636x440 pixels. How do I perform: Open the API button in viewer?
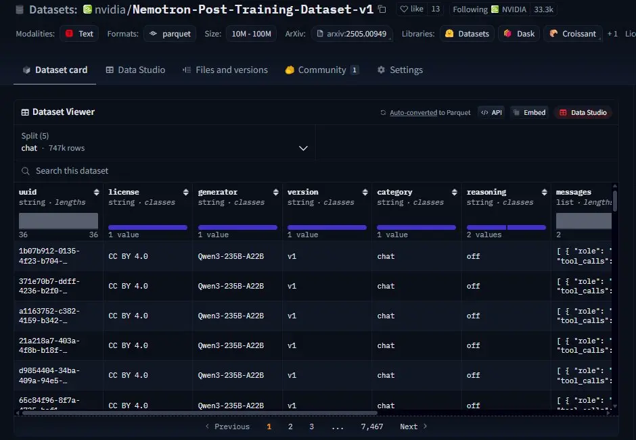[x=491, y=113]
